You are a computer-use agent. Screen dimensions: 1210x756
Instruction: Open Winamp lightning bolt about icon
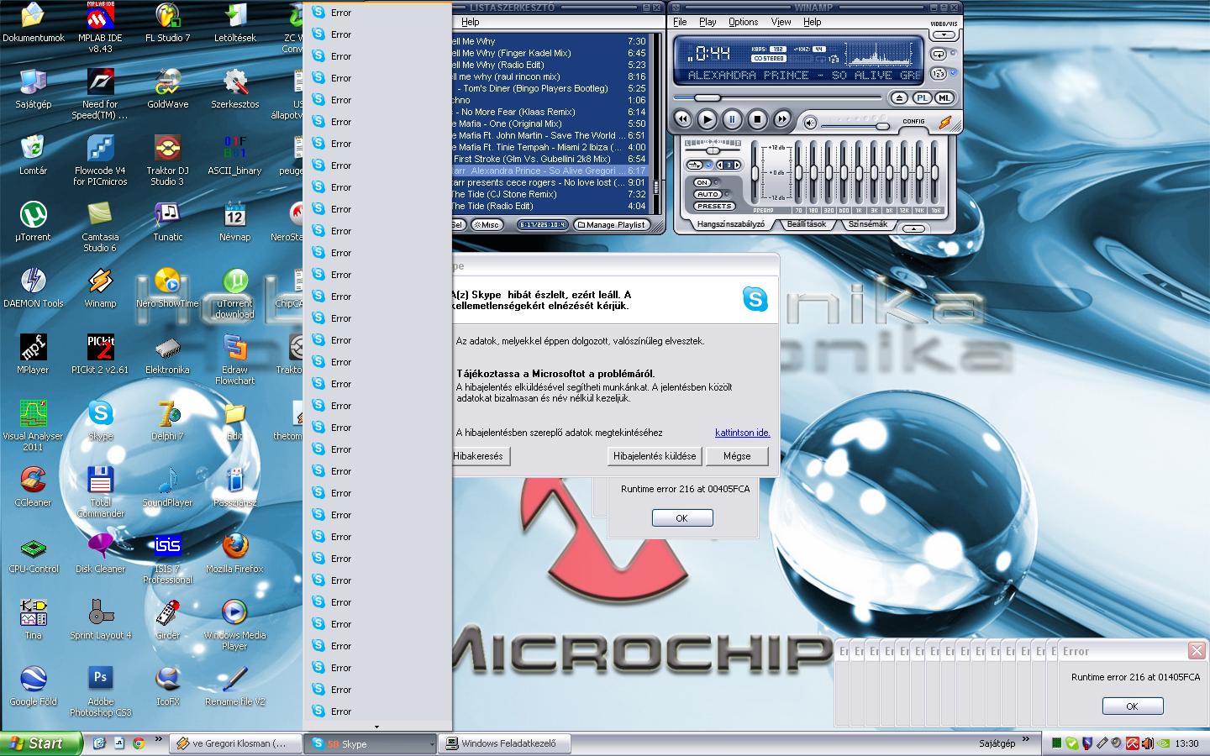[945, 123]
